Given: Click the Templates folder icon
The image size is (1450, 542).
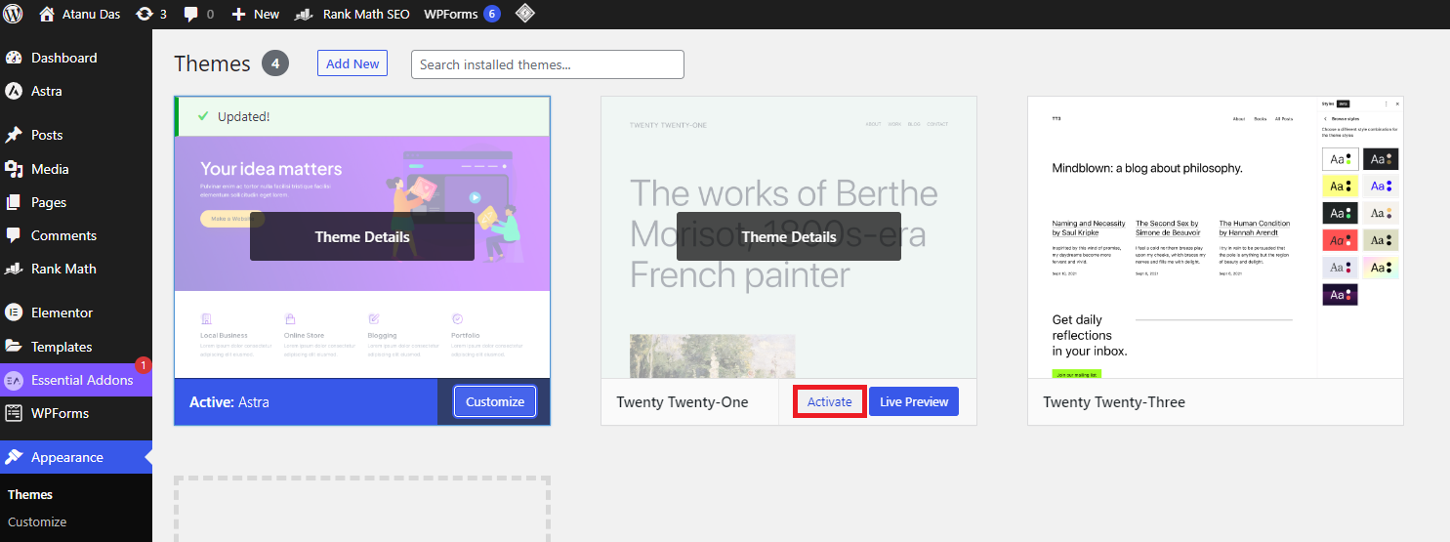Looking at the screenshot, I should coord(14,347).
